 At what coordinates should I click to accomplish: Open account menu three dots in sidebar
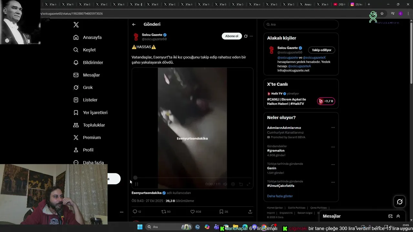click(x=122, y=212)
